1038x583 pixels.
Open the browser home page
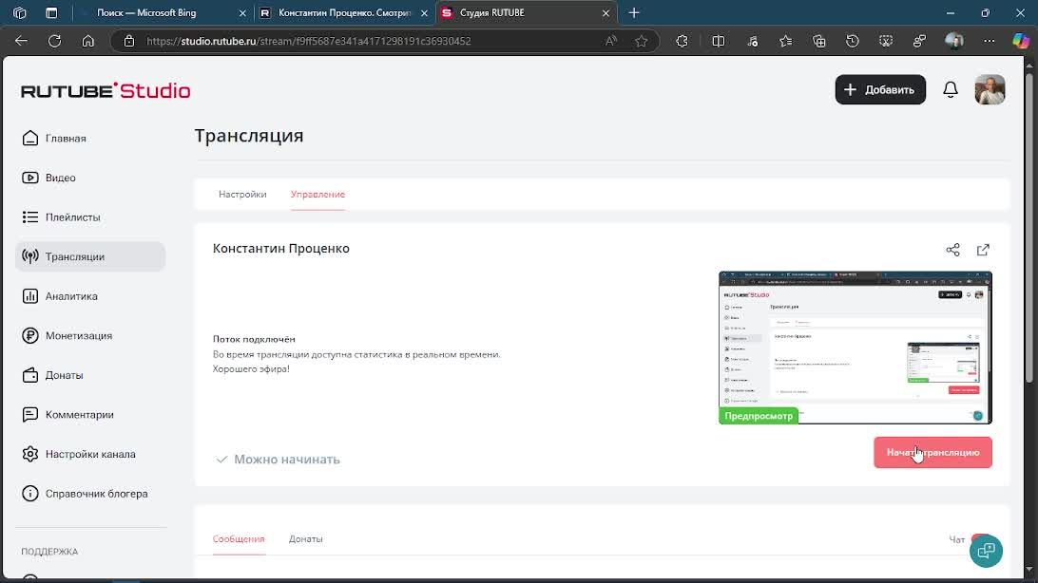point(88,41)
